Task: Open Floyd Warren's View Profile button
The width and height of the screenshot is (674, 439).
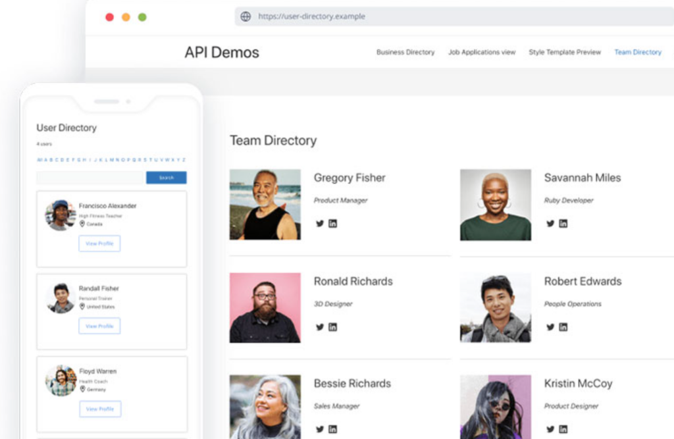Action: pyautogui.click(x=99, y=409)
